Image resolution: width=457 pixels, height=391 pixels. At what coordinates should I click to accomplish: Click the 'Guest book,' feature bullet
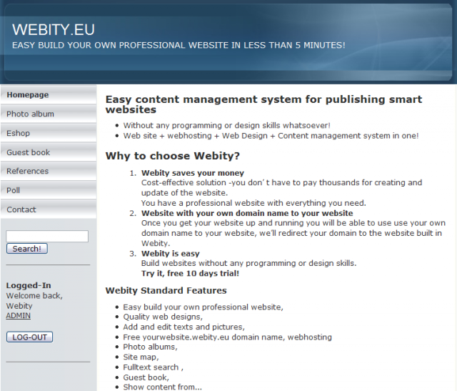[146, 377]
